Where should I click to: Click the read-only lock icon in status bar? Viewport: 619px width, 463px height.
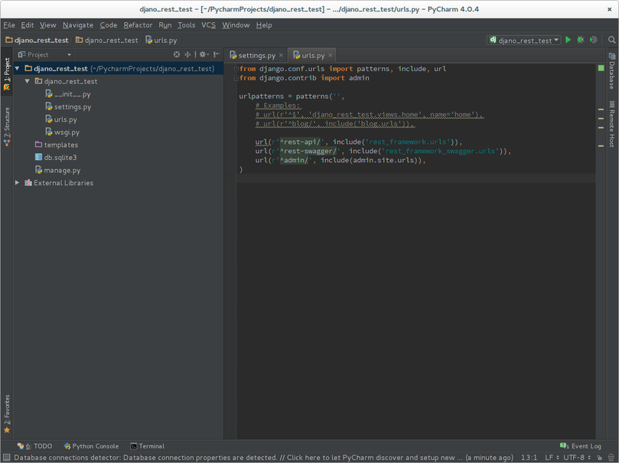(x=599, y=458)
